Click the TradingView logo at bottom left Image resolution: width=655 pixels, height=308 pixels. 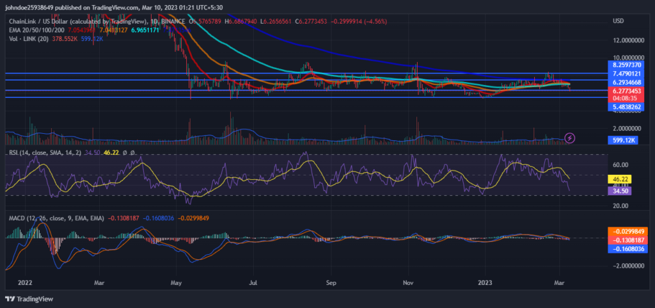(x=29, y=299)
